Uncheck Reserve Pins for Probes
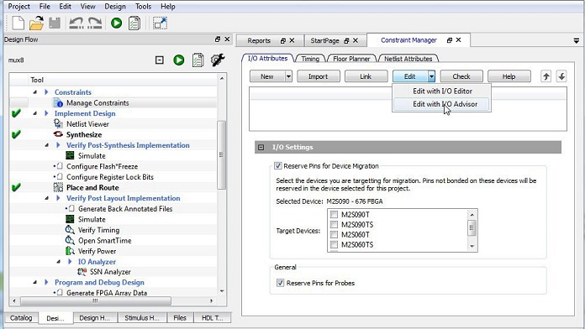The image size is (585, 329). 280,283
